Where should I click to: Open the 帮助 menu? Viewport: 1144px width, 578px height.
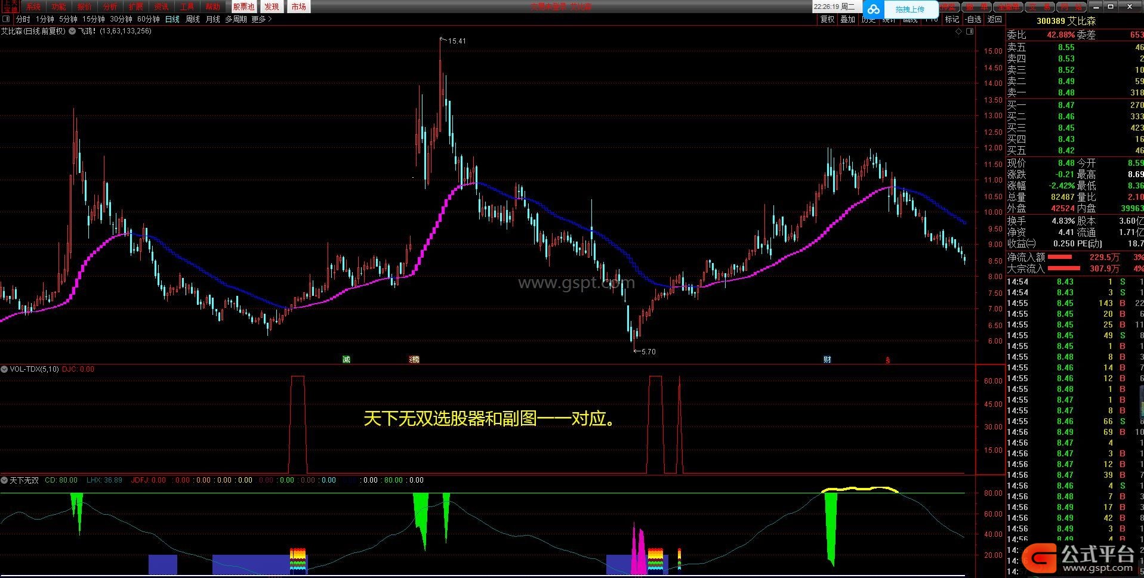(212, 7)
